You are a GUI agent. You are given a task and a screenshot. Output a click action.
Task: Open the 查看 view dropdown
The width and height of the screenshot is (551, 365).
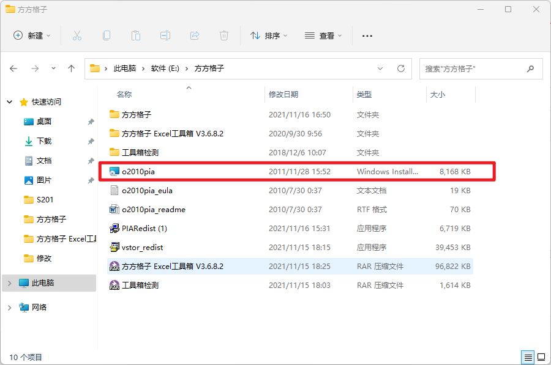(323, 35)
